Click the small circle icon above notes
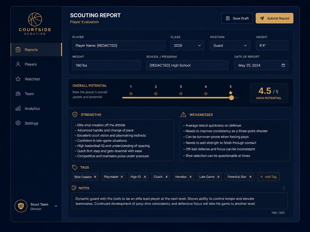Viewport: 310px width, 232px height. (284, 188)
